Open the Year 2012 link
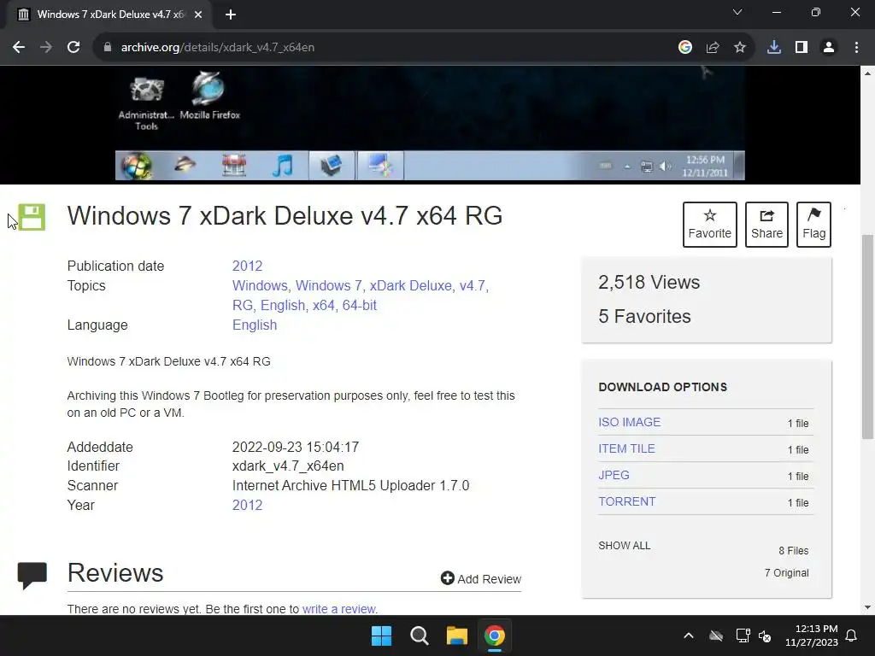Image resolution: width=875 pixels, height=656 pixels. click(247, 506)
